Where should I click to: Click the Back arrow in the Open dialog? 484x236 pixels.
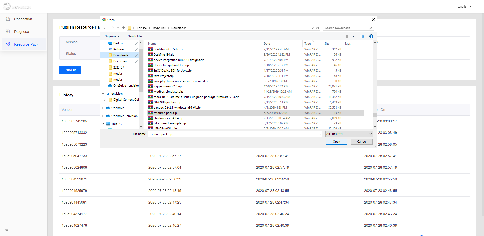click(x=105, y=28)
